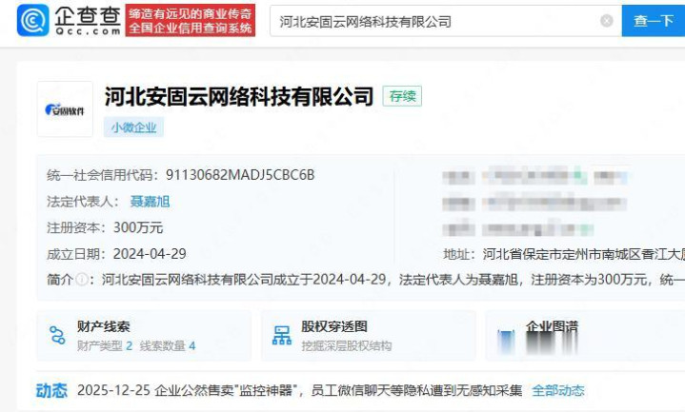This screenshot has width=685, height=412.
Task: Click the 挖掘深层股权结构 subtitle
Action: click(347, 346)
